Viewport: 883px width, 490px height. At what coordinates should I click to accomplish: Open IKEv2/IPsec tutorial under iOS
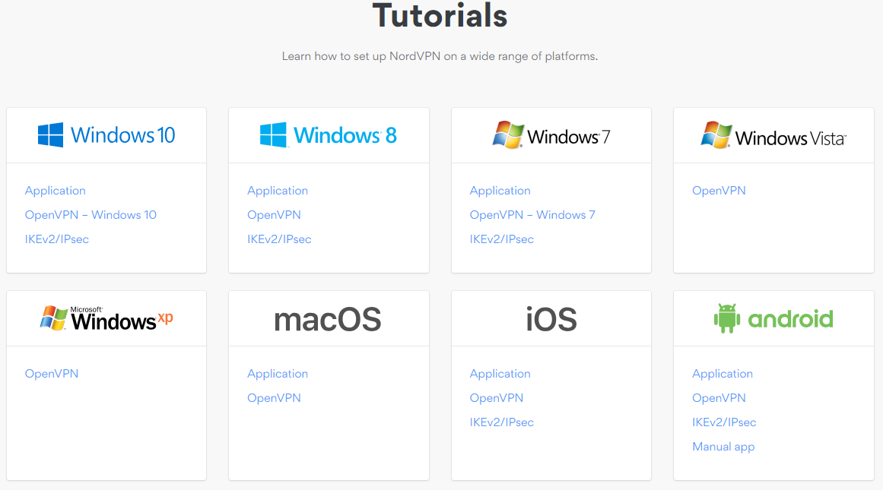[502, 422]
